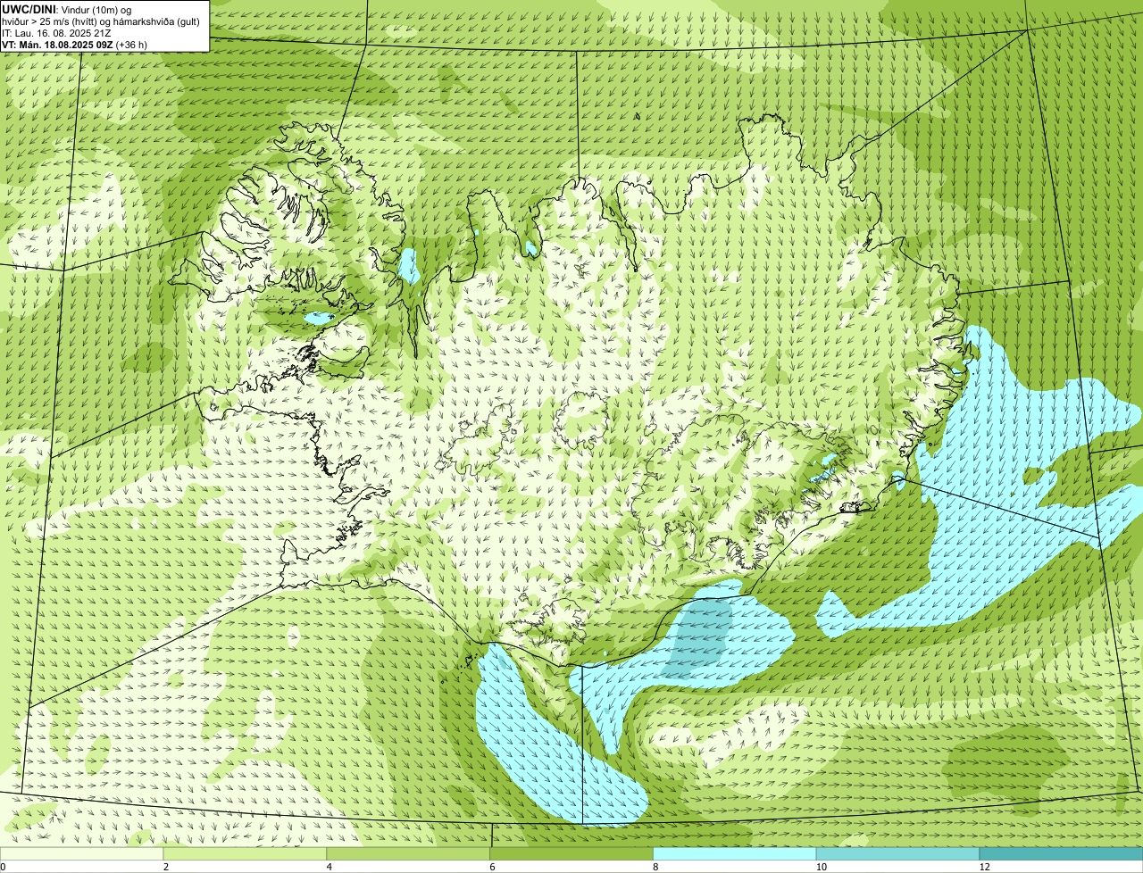Click the 0–2 m/s palest color swatch
1143x873 pixels.
click(81, 853)
